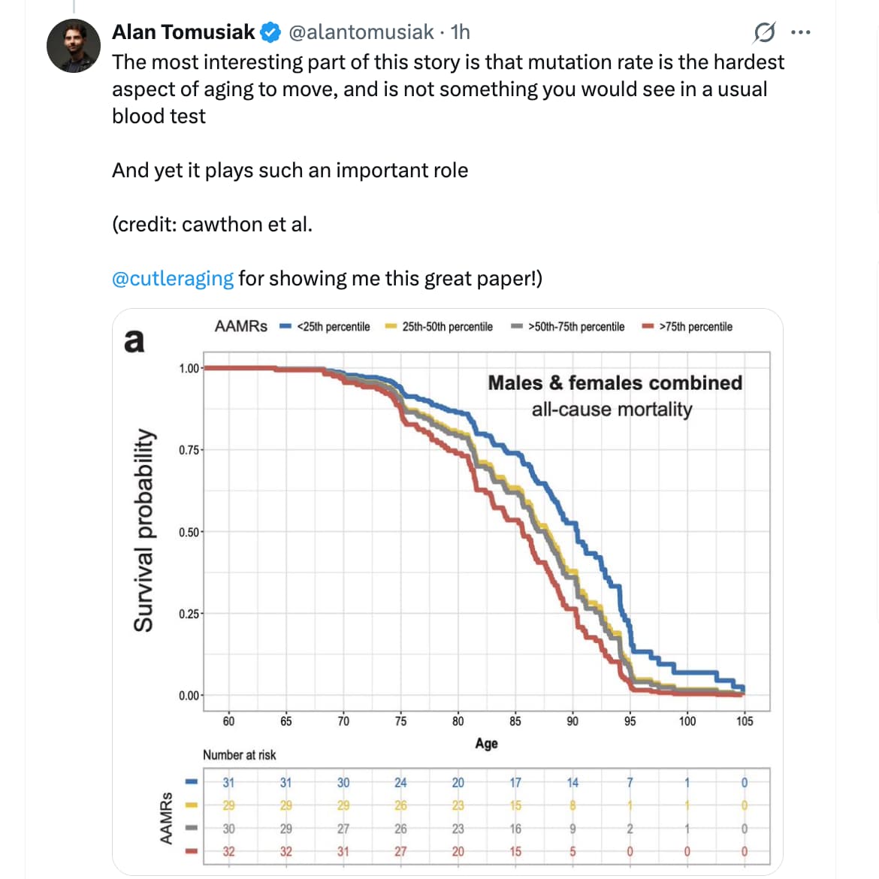Open the @alantomusiak handle link
879x879 pixels.
point(361,32)
